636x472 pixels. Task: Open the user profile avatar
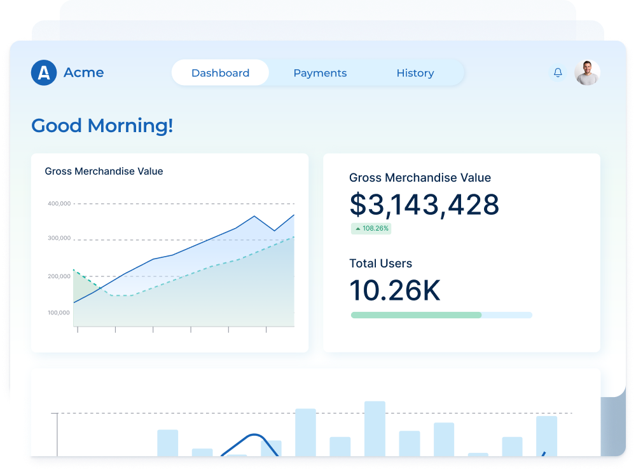tap(587, 73)
